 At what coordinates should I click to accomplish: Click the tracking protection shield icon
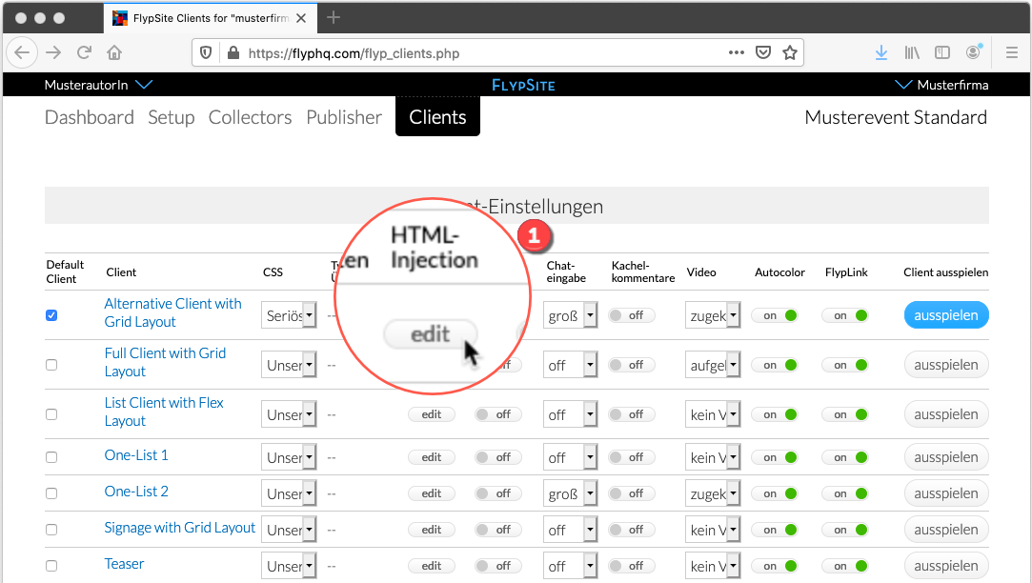pyautogui.click(x=206, y=52)
